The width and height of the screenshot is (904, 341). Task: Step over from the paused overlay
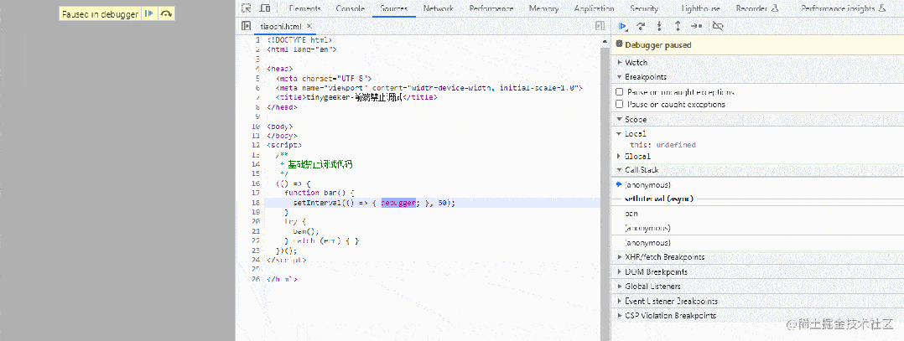[x=166, y=13]
